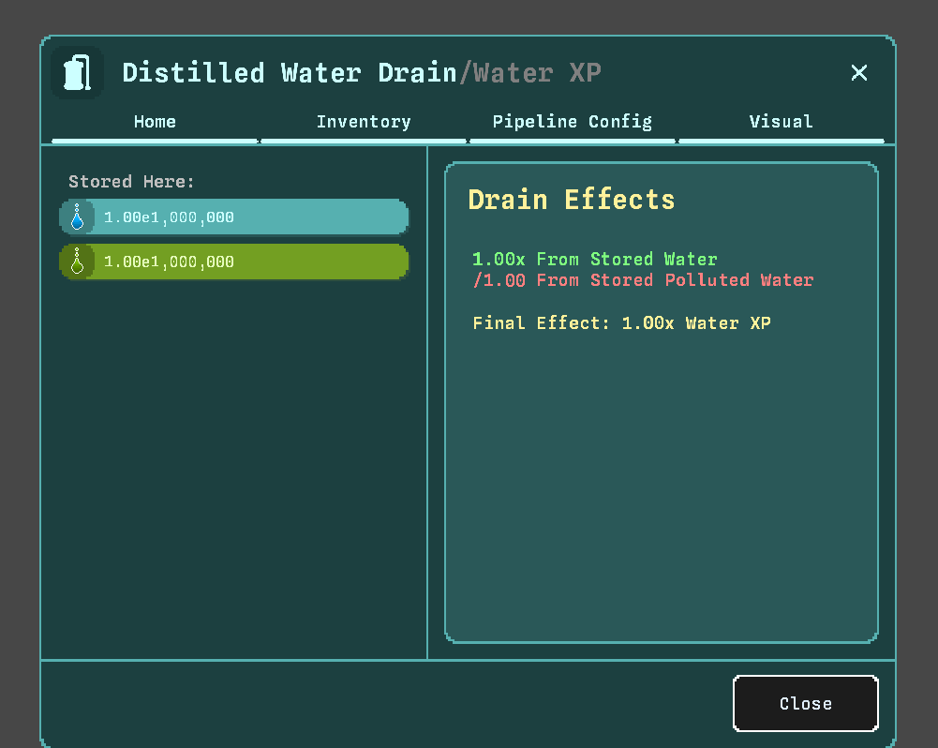This screenshot has height=748, width=938.
Task: Click the X icon in dialog header
Action: coord(858,73)
